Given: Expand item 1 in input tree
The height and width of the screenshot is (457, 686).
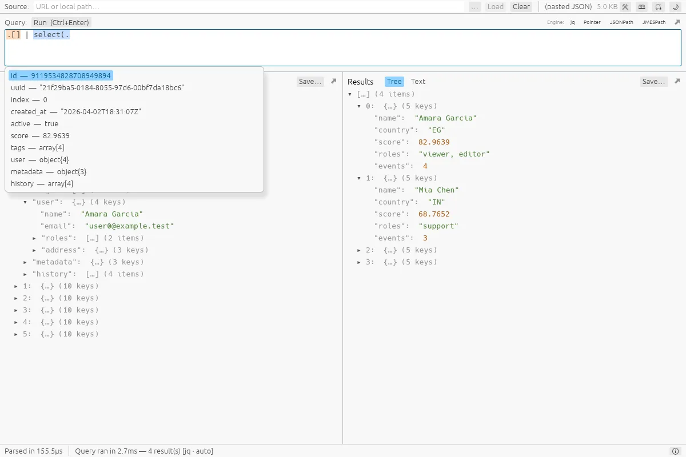Looking at the screenshot, I should point(16,286).
